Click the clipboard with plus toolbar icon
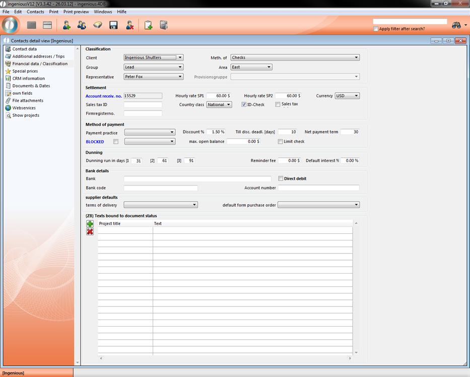Image resolution: width=470 pixels, height=377 pixels. pos(148,25)
